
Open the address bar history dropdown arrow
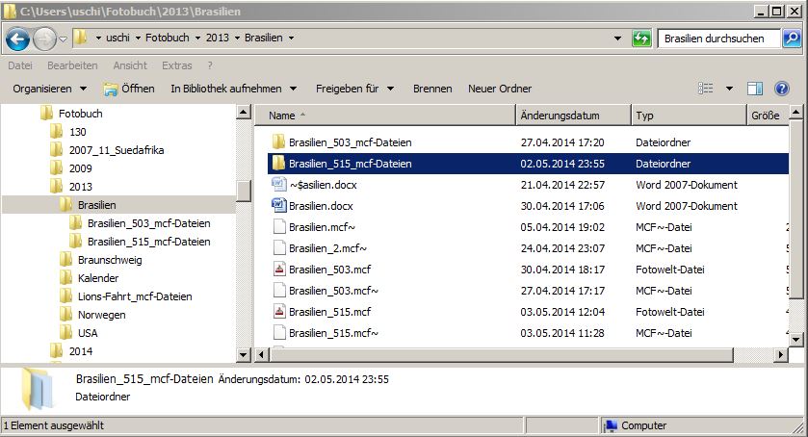point(617,39)
